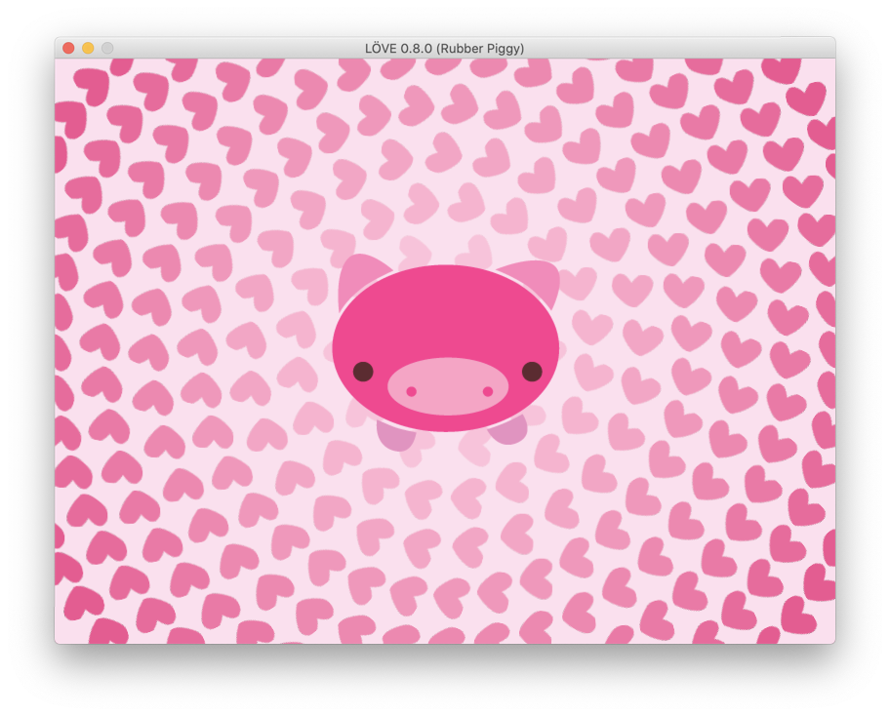This screenshot has height=716, width=890.
Task: Minimize the window with the yellow button
Action: point(88,48)
